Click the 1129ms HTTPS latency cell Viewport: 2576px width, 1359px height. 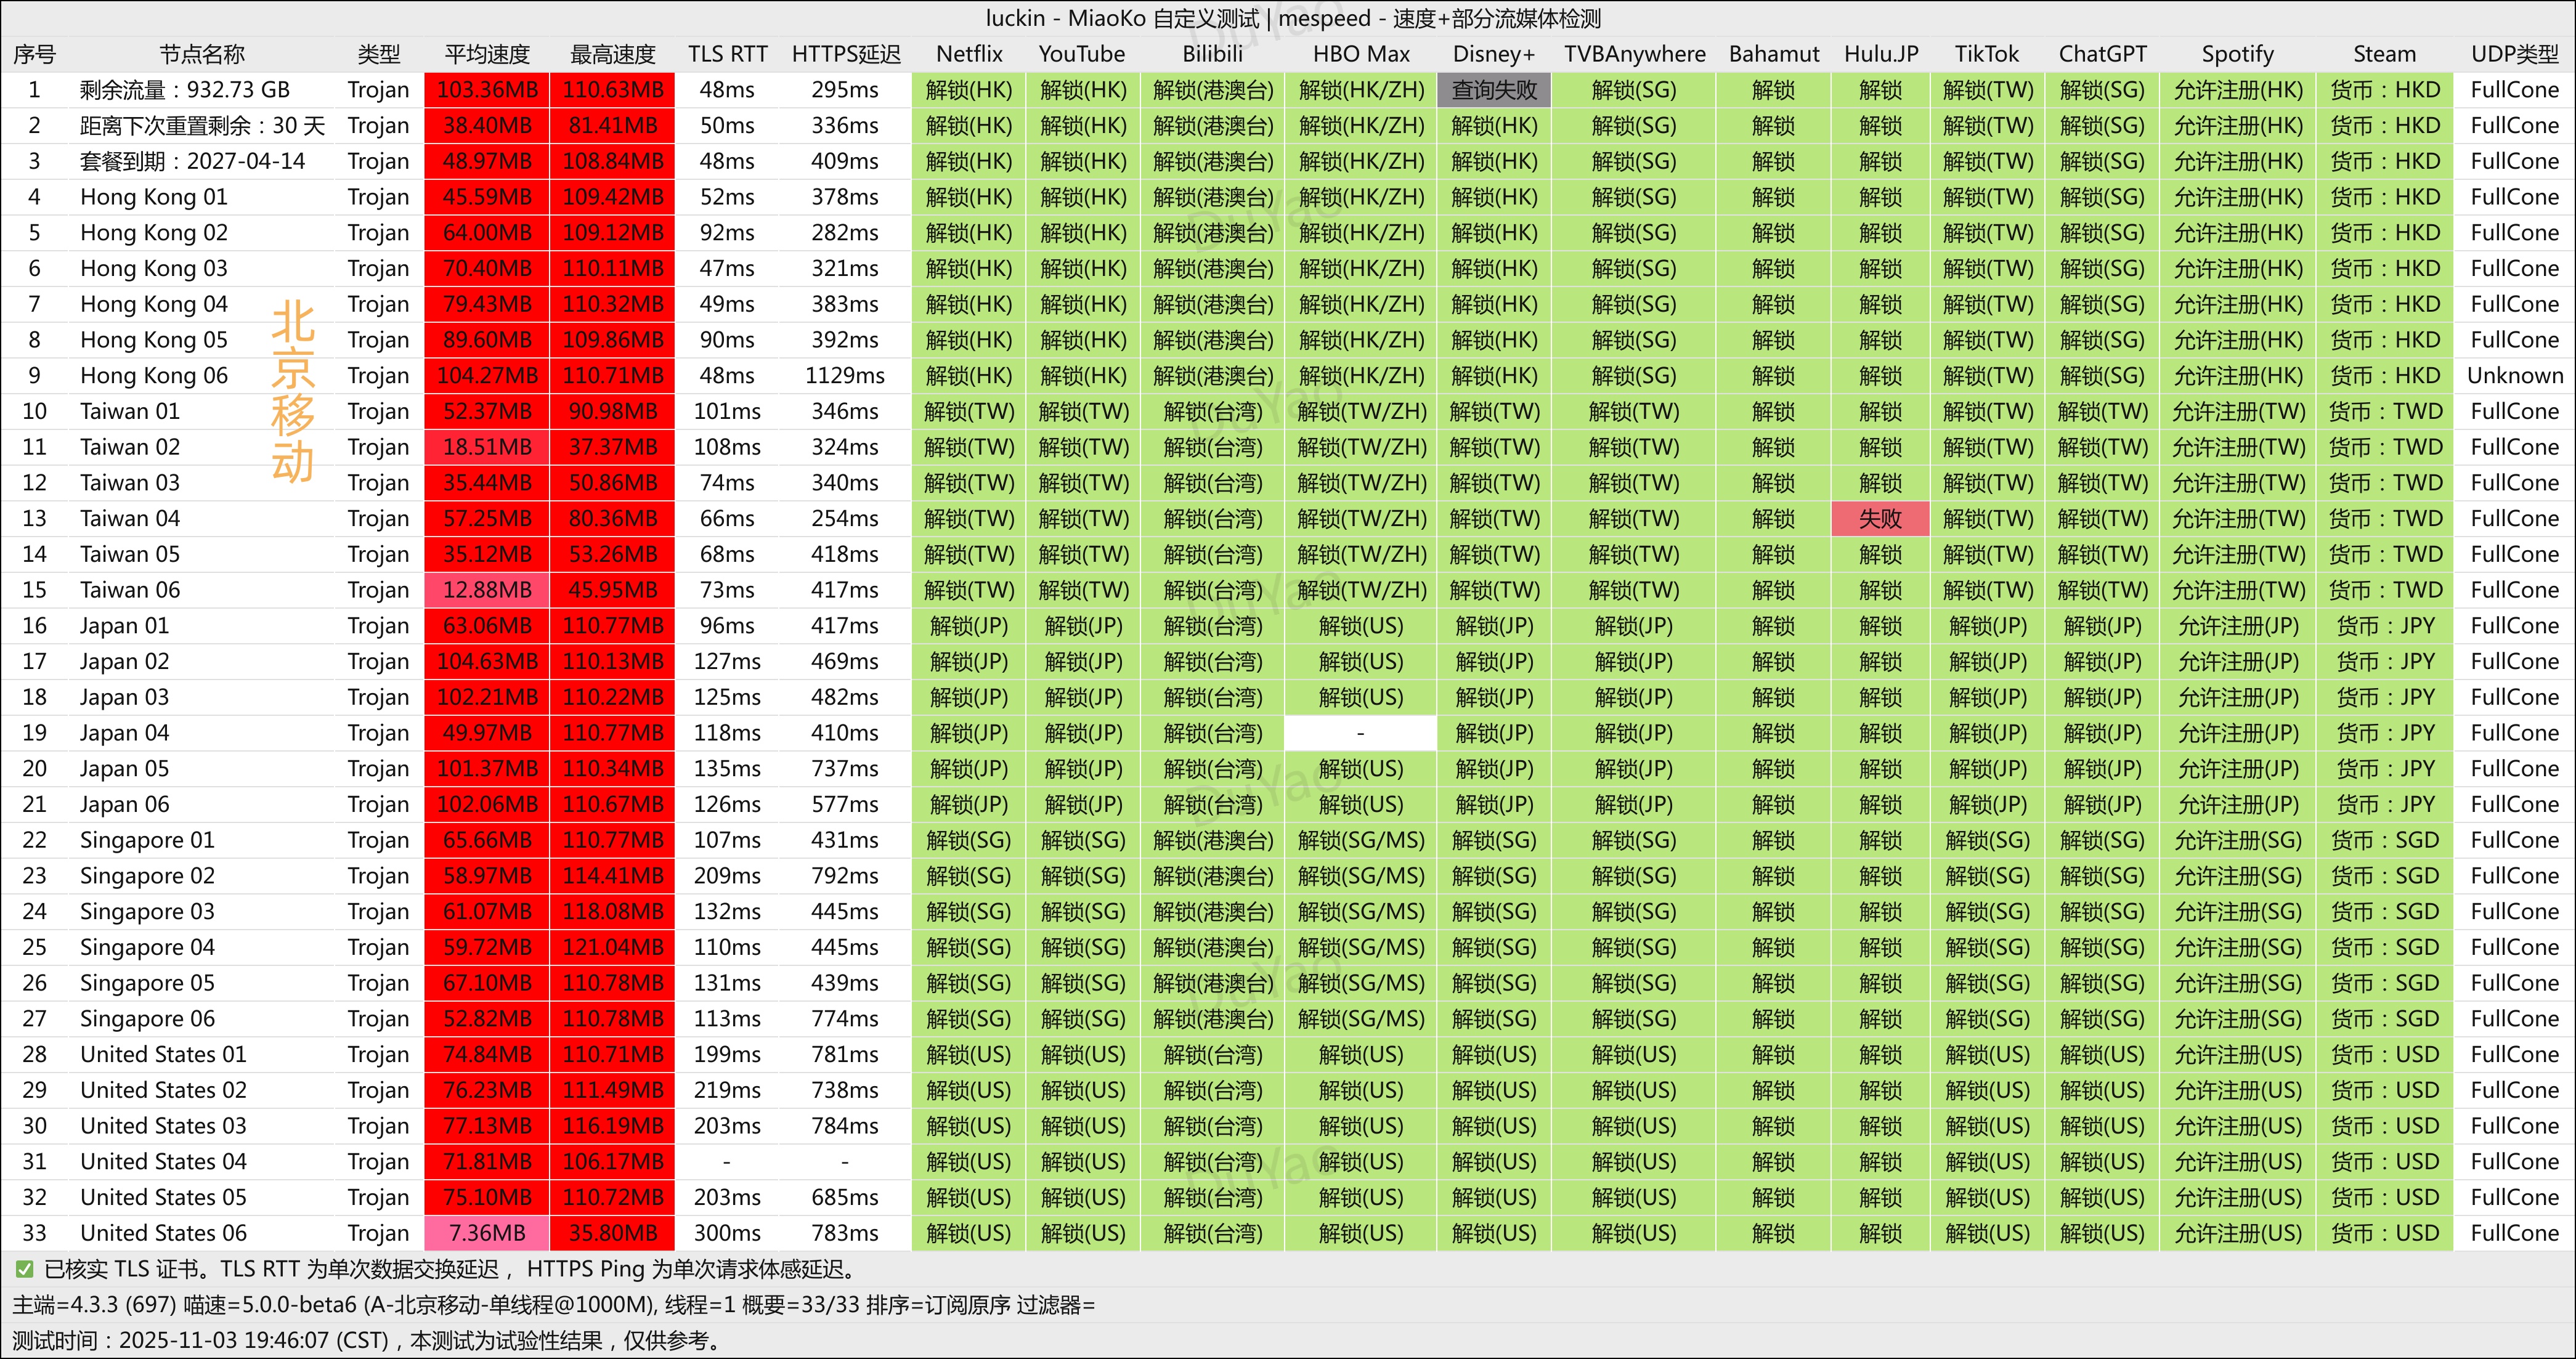point(845,375)
